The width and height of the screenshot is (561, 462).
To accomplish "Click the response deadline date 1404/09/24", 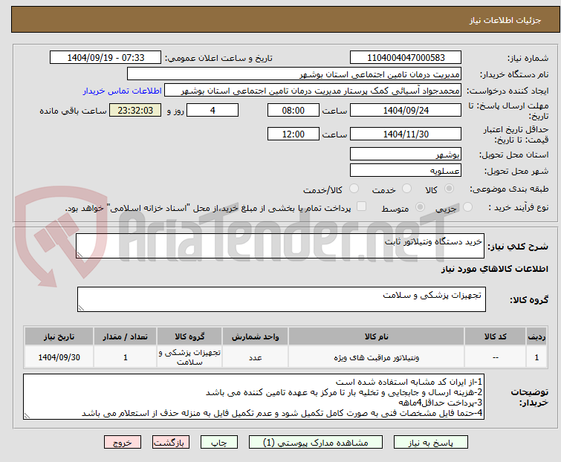I will tap(406, 110).
